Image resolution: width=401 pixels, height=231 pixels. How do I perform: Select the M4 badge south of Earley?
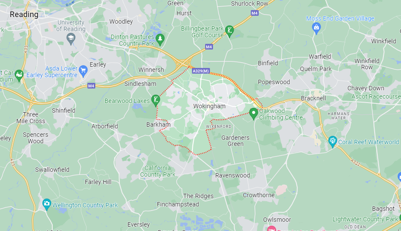click(91, 86)
